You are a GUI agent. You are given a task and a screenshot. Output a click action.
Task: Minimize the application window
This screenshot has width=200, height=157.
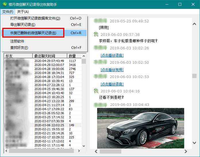pos(167,4)
